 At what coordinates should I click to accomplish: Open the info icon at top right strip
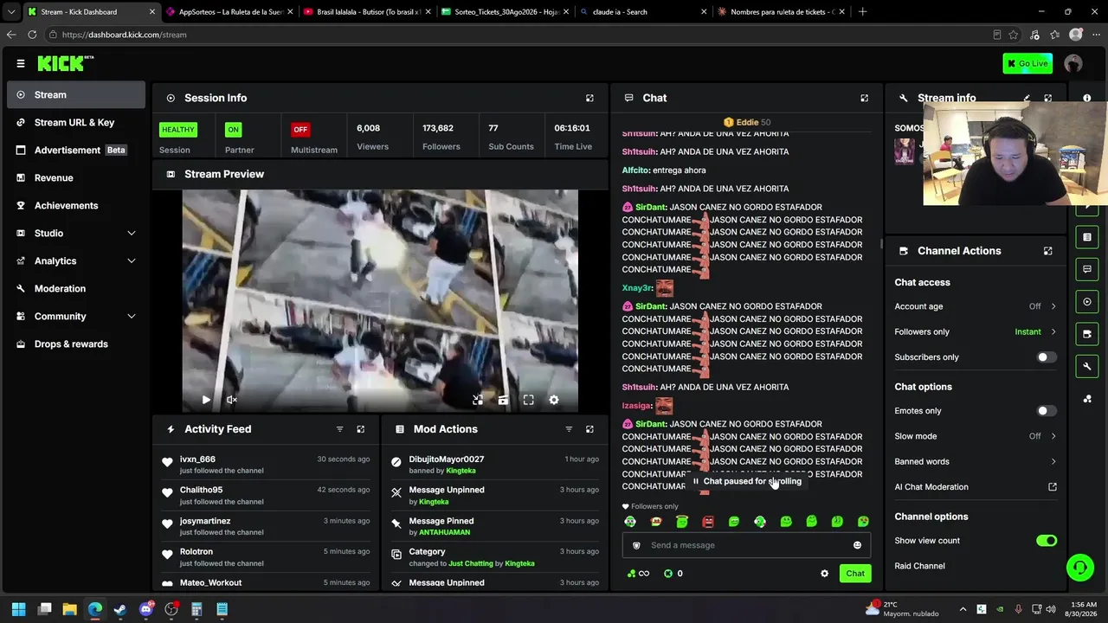1087,98
